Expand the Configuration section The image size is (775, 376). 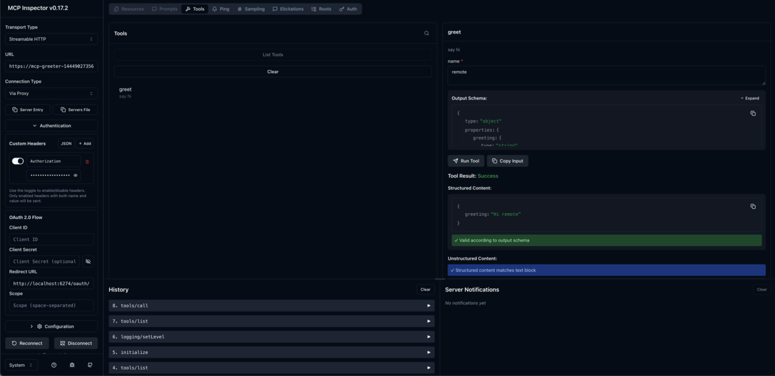pyautogui.click(x=51, y=326)
